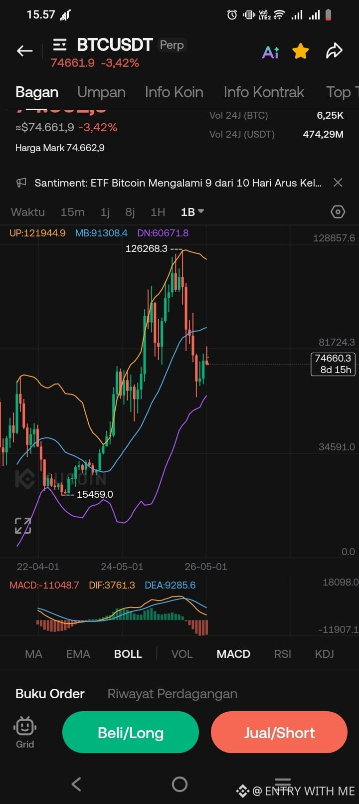The image size is (359, 804).
Task: Tap Jual/Short button
Action: click(x=279, y=732)
